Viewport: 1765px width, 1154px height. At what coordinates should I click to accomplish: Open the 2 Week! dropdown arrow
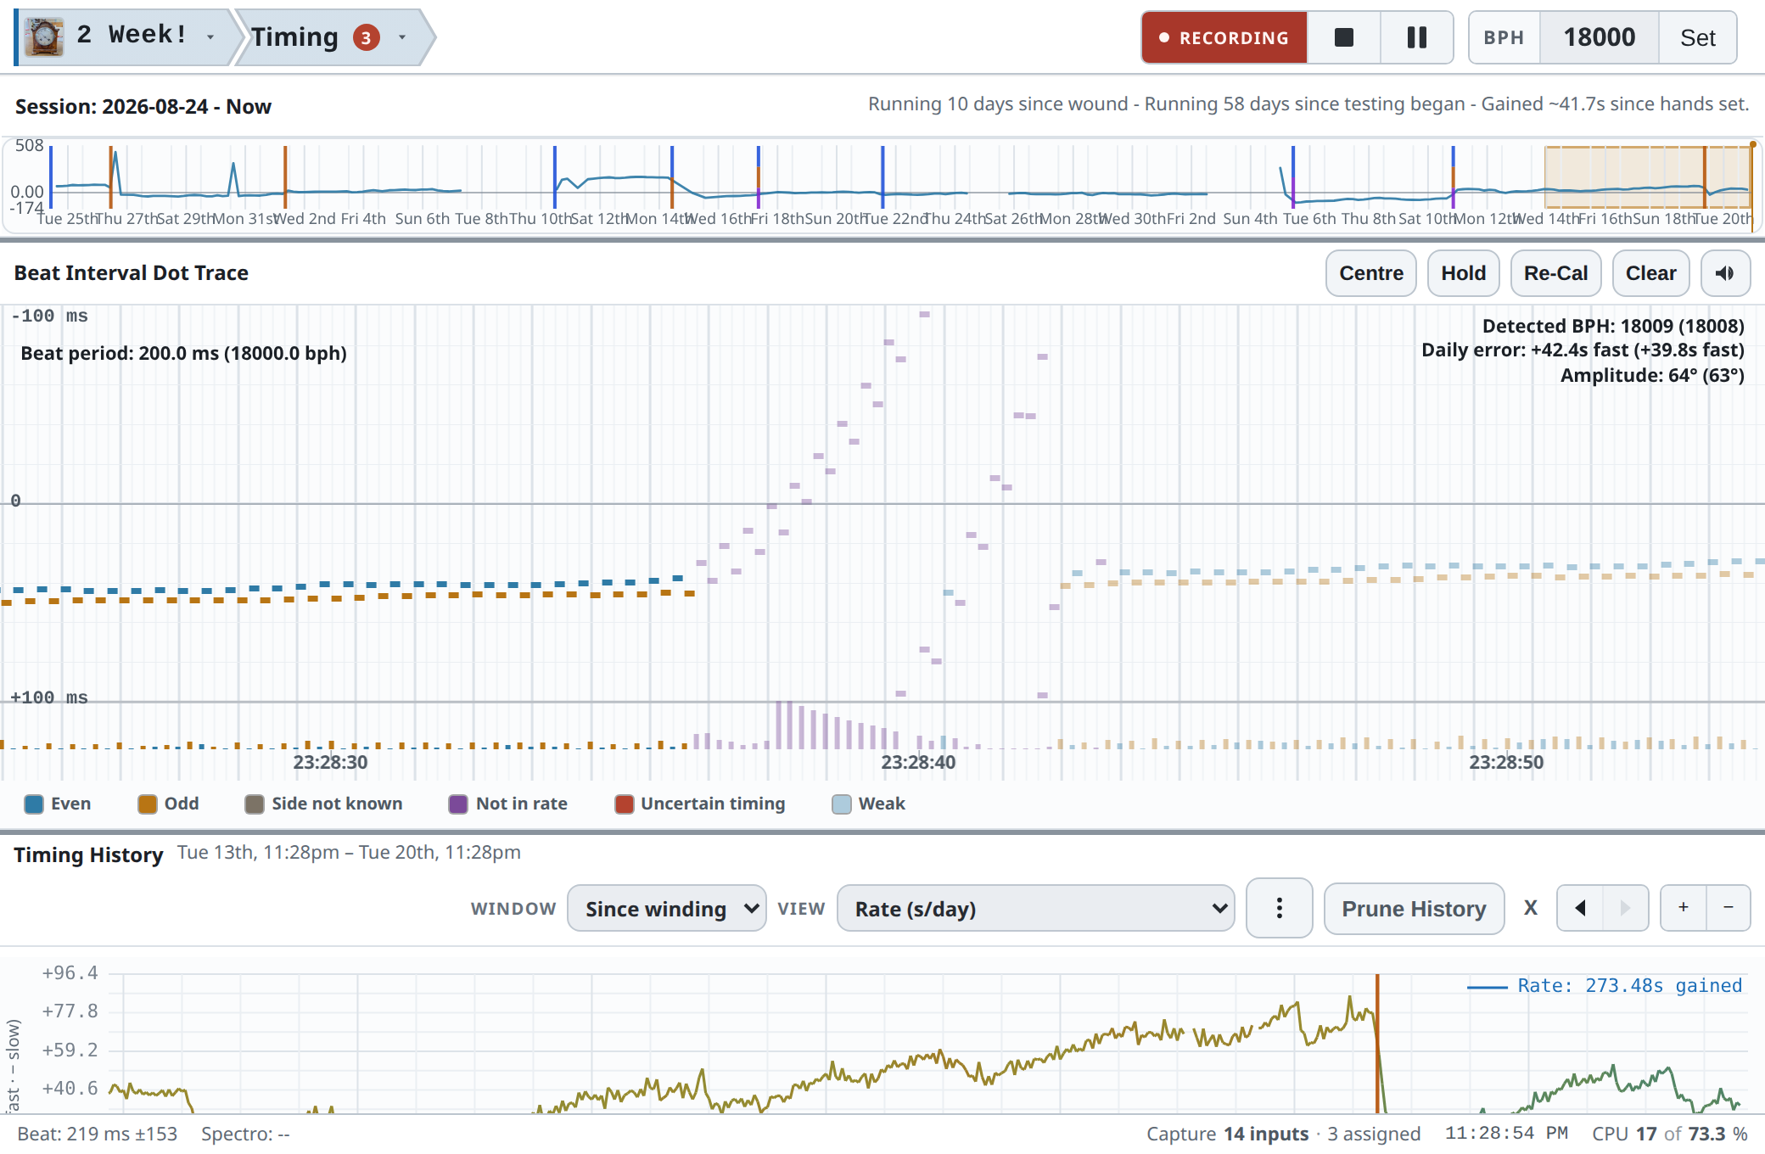coord(210,37)
